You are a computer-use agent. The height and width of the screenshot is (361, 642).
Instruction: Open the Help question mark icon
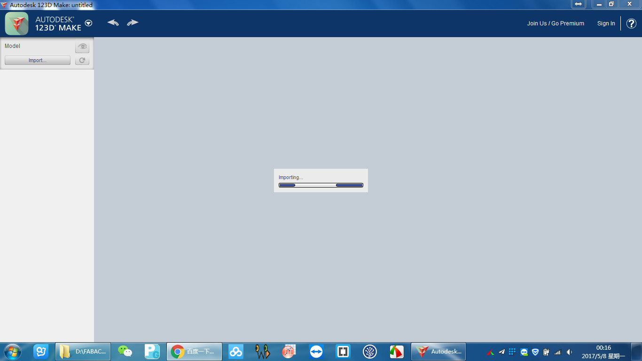tap(631, 24)
